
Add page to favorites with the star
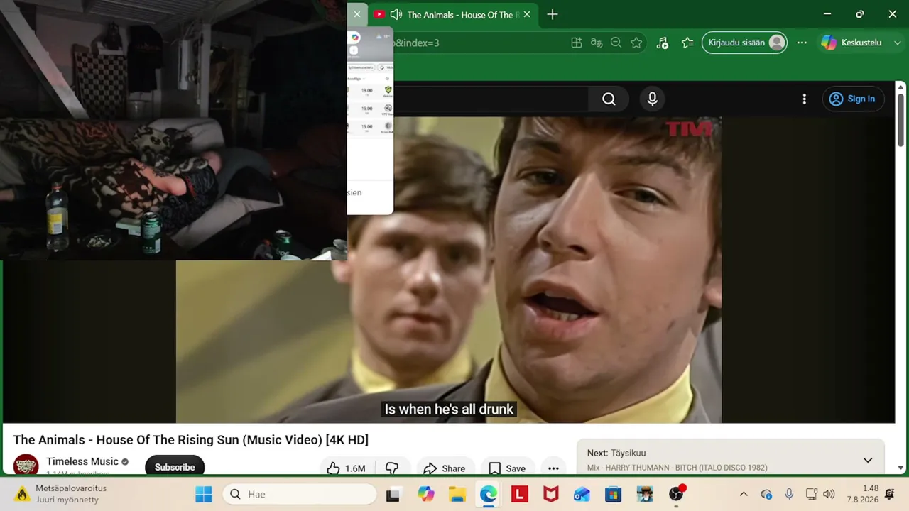[636, 43]
